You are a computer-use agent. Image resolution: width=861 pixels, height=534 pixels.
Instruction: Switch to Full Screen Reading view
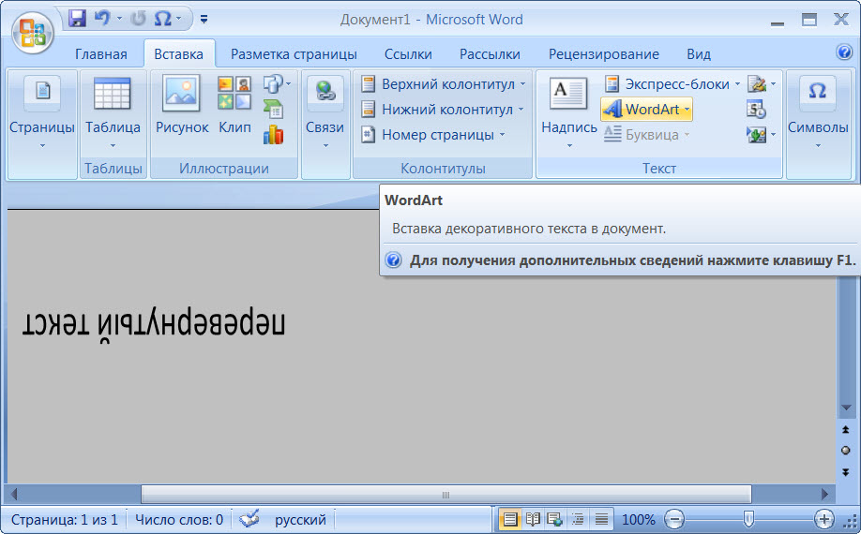tap(533, 519)
